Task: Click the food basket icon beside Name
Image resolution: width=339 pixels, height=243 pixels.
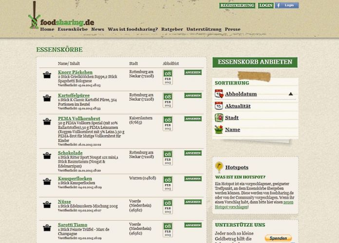Action: tap(219, 130)
